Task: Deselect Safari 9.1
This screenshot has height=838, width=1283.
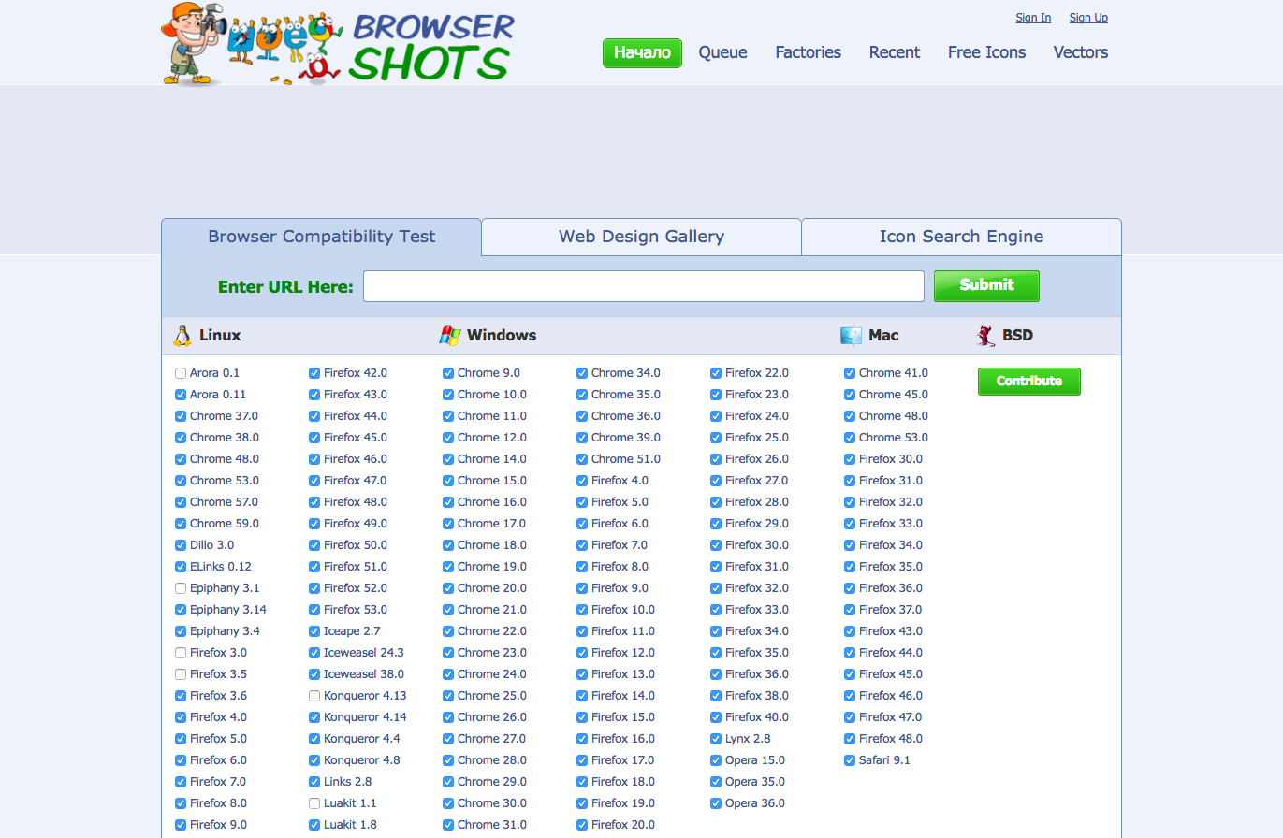Action: pyautogui.click(x=850, y=760)
